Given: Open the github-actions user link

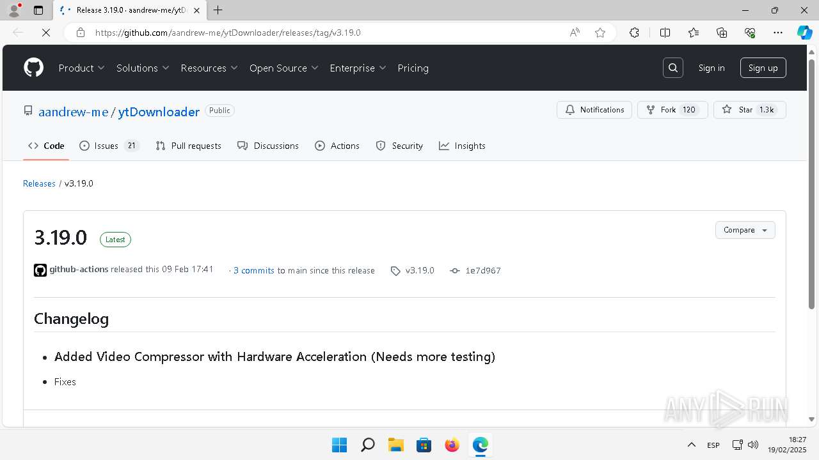Looking at the screenshot, I should point(79,270).
